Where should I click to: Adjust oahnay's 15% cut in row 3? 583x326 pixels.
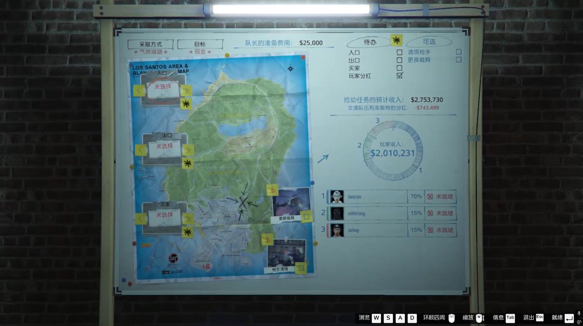coord(416,230)
